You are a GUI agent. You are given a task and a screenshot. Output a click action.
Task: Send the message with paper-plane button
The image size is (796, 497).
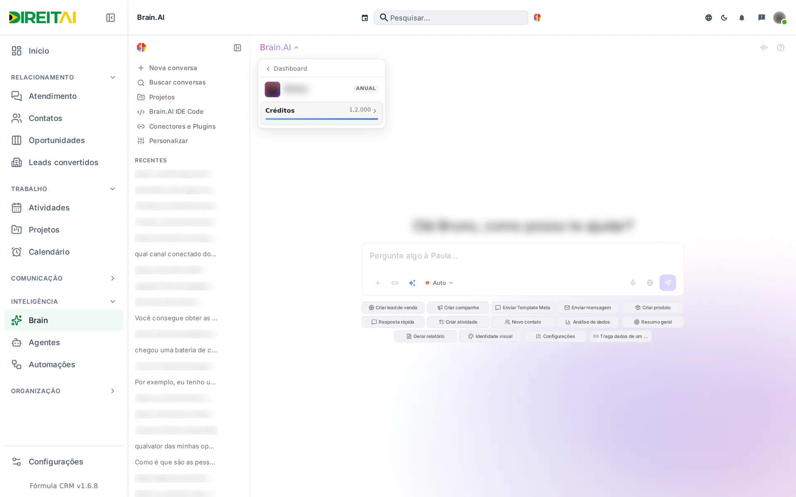tap(667, 283)
